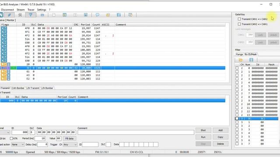Click the orange flag icon of ID E2 row
The width and height of the screenshot is (280, 157).
[x=4, y=78]
